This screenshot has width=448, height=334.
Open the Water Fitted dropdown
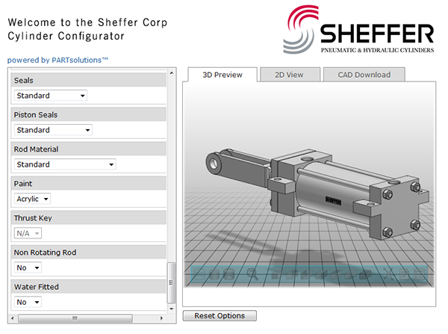[x=28, y=302]
